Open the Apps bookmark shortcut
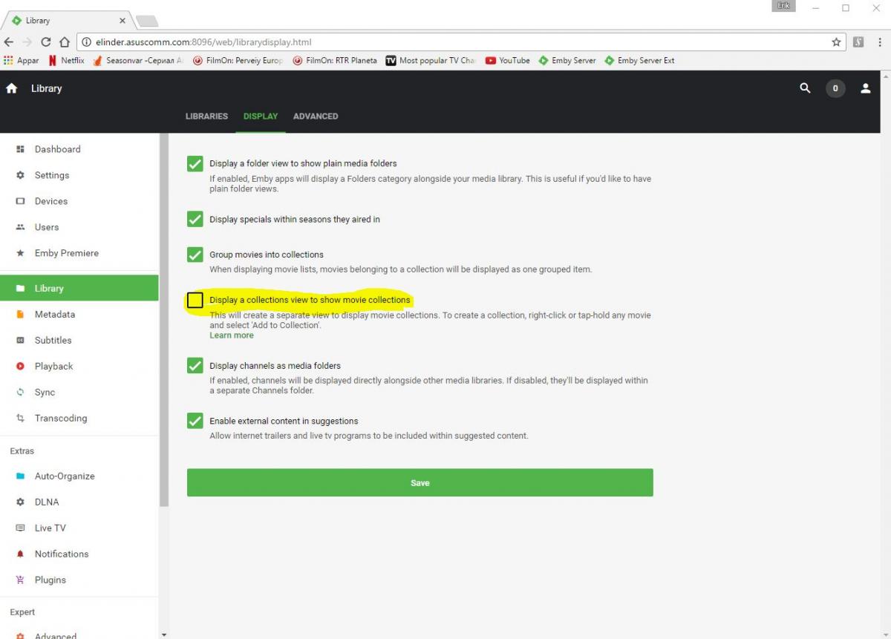The height and width of the screenshot is (639, 891). pyautogui.click(x=22, y=61)
